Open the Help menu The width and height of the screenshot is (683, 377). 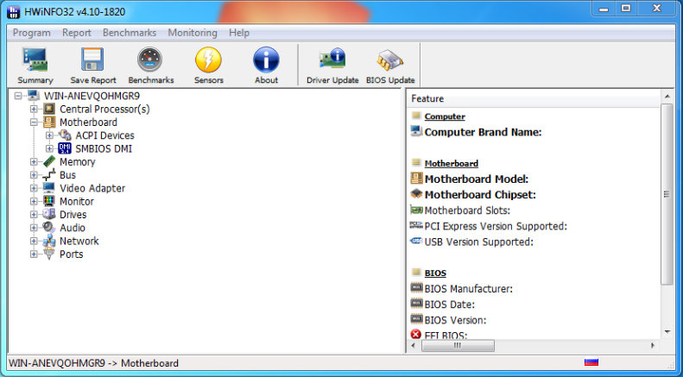tap(239, 33)
